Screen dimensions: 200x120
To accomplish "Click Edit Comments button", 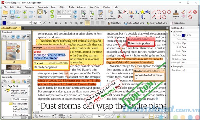I will click(x=111, y=15).
